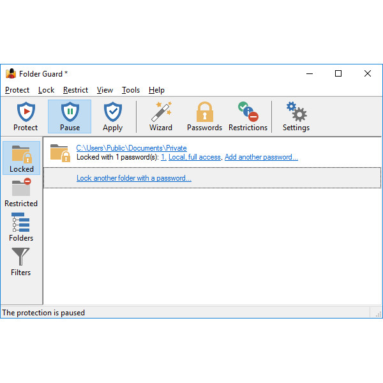Screen dimensions: 383x383
Task: Show the Folders tree view
Action: click(x=21, y=227)
